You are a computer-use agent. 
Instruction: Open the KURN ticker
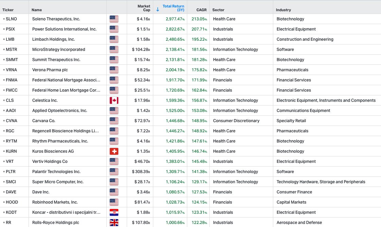tap(11, 151)
